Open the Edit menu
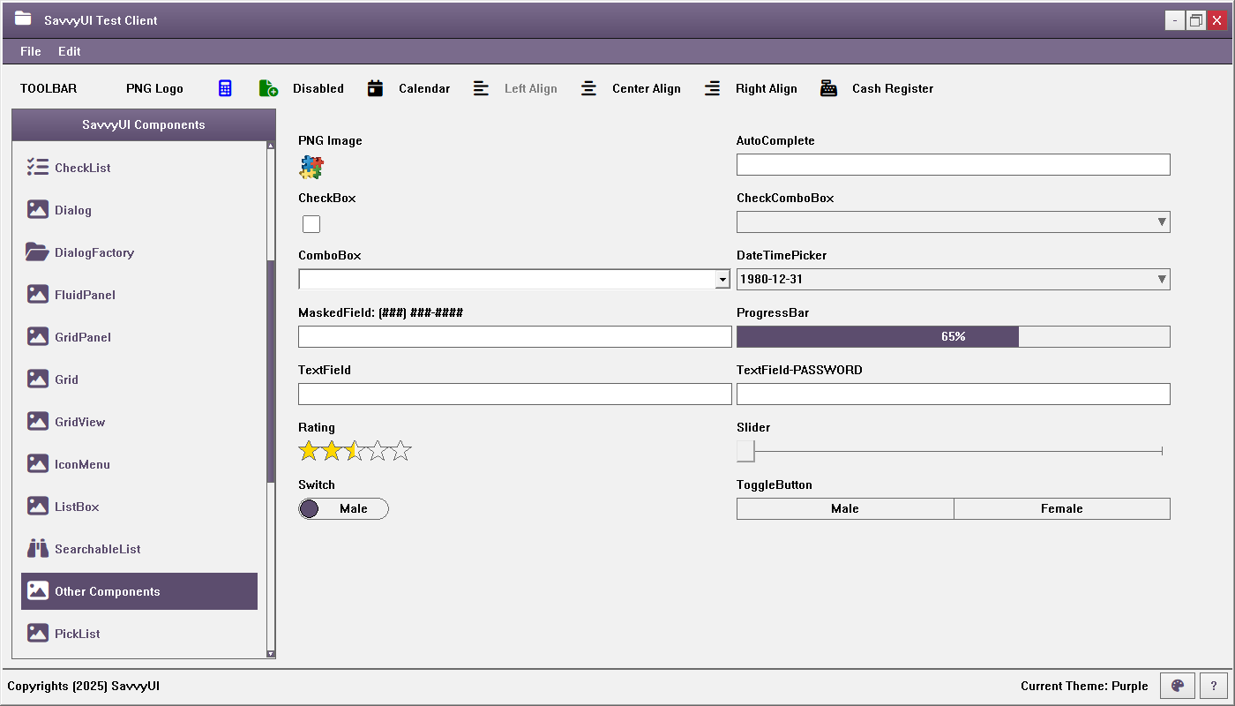Viewport: 1235px width, 706px height. 70,51
